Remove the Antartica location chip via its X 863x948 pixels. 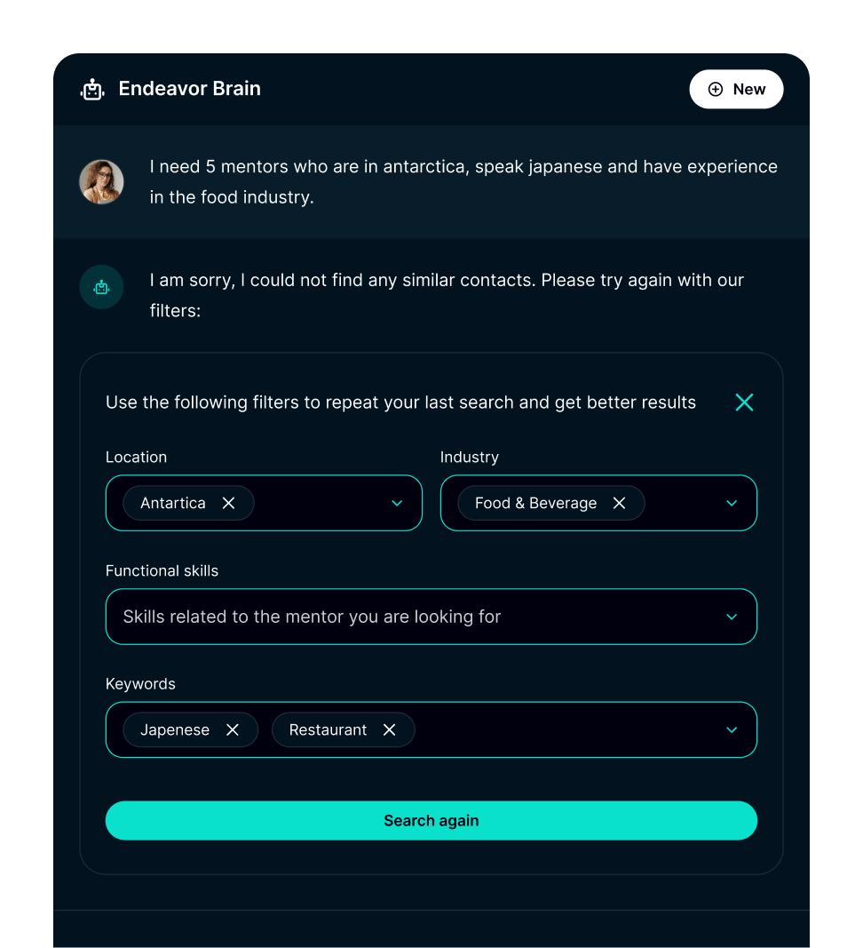click(228, 503)
